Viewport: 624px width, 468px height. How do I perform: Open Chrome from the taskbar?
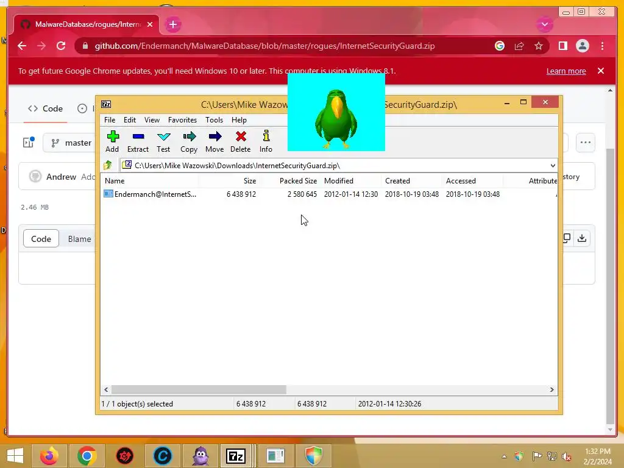pos(87,456)
